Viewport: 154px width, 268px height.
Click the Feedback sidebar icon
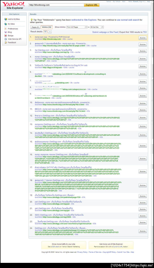click(x=6, y=42)
